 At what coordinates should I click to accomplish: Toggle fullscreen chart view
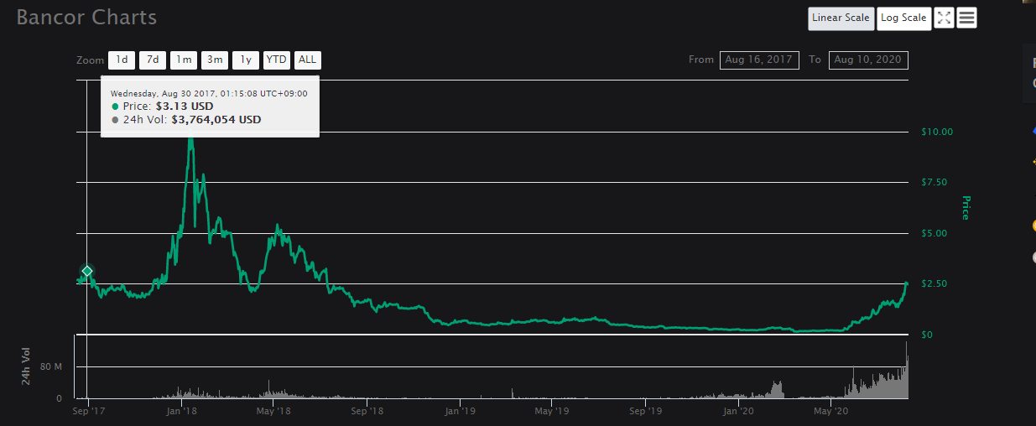944,18
